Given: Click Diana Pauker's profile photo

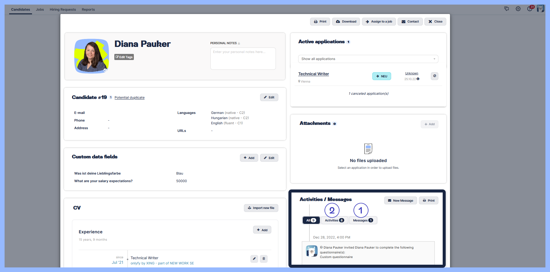Looking at the screenshot, I should tap(91, 56).
